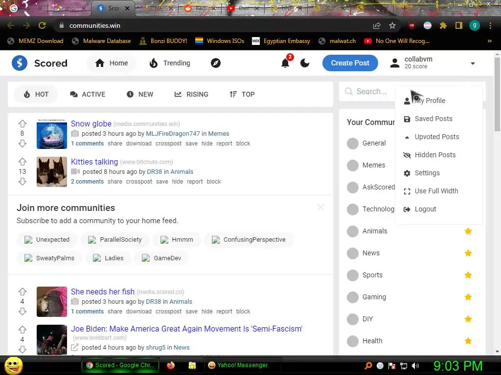Toggle dark mode moon icon
The image size is (501, 375).
pyautogui.click(x=305, y=63)
